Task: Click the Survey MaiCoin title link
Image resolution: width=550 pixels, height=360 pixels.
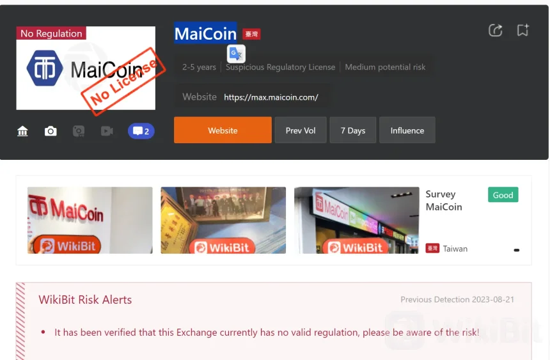Action: pos(444,200)
